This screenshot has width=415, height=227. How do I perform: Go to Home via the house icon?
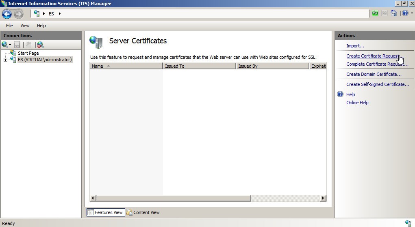pyautogui.click(x=393, y=13)
